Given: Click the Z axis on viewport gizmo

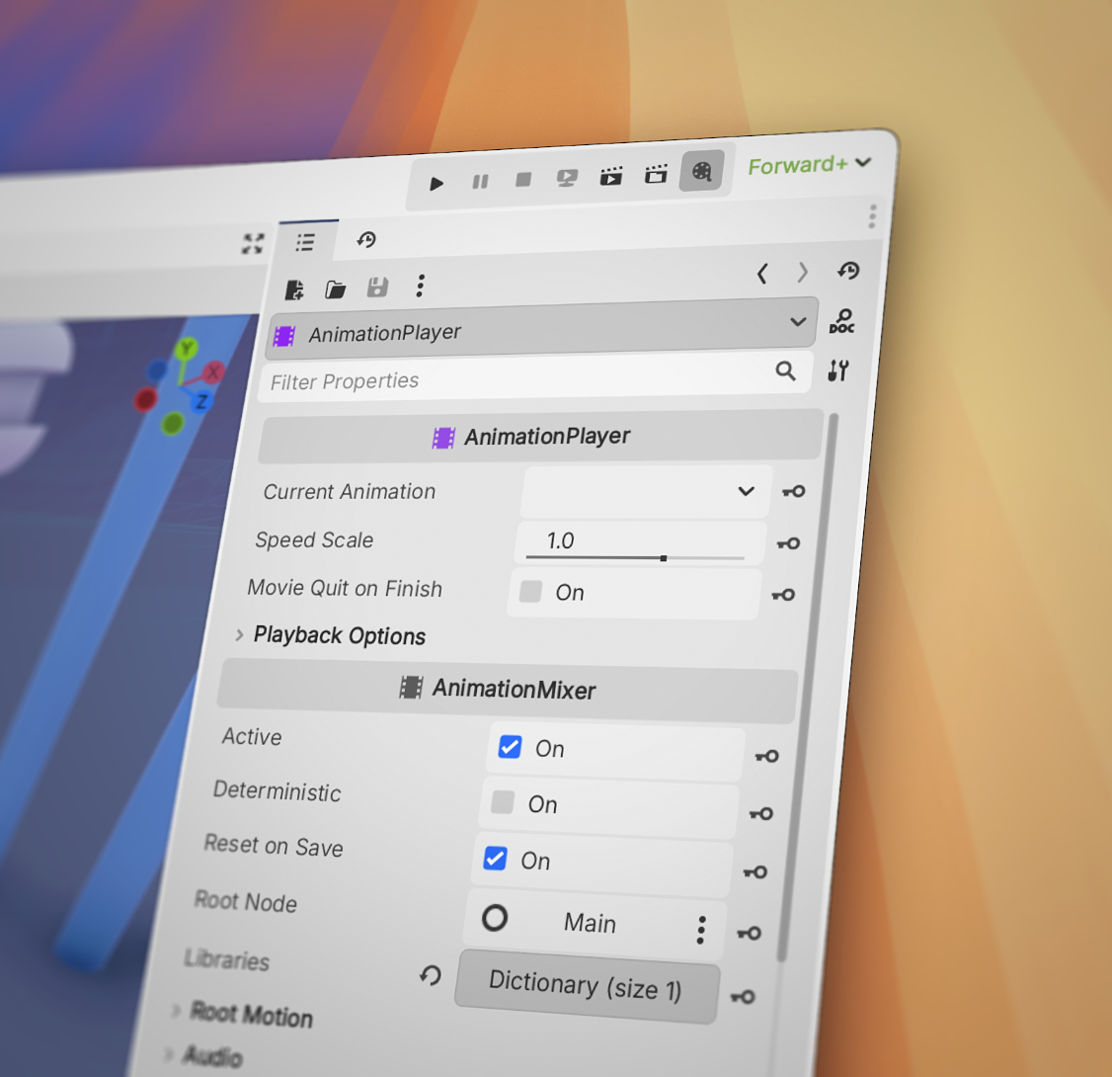Looking at the screenshot, I should point(201,401).
